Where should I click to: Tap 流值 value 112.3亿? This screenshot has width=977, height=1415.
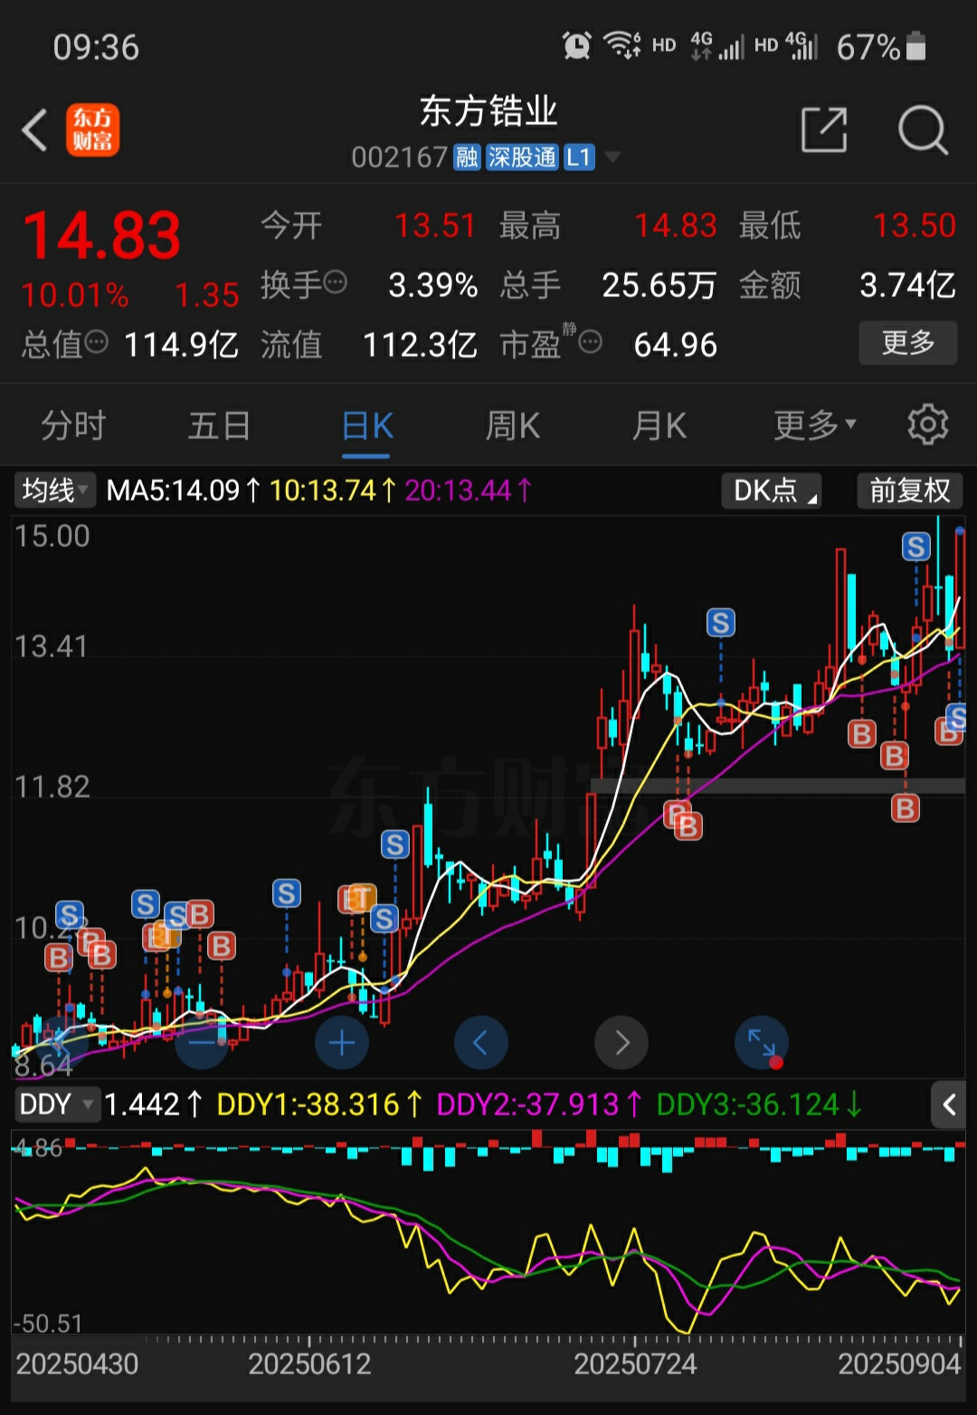420,344
